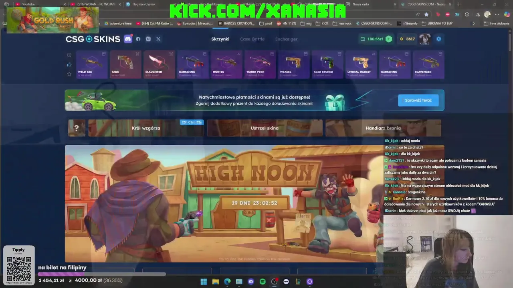Open the Inne ulubione bookmarks folder
The image size is (513, 288).
(x=496, y=24)
